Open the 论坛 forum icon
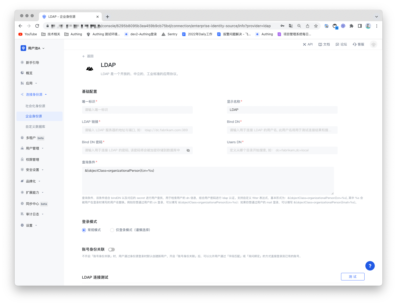This screenshot has width=397, height=305. (x=337, y=44)
